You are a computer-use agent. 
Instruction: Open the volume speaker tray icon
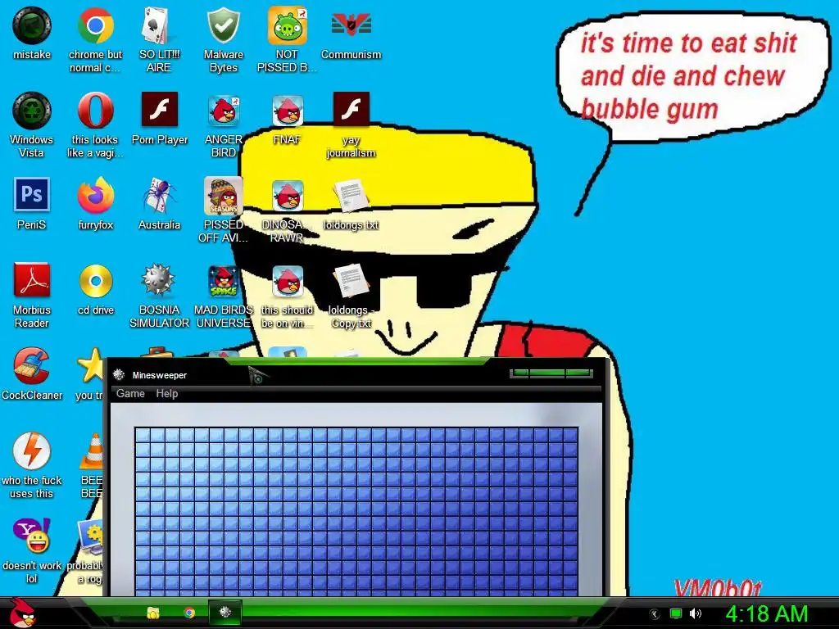tap(696, 613)
